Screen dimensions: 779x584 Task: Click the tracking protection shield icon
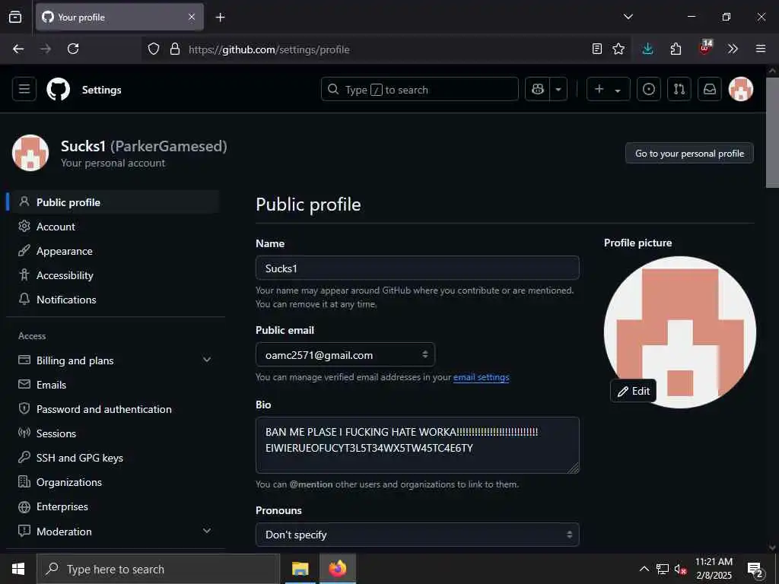tap(154, 49)
